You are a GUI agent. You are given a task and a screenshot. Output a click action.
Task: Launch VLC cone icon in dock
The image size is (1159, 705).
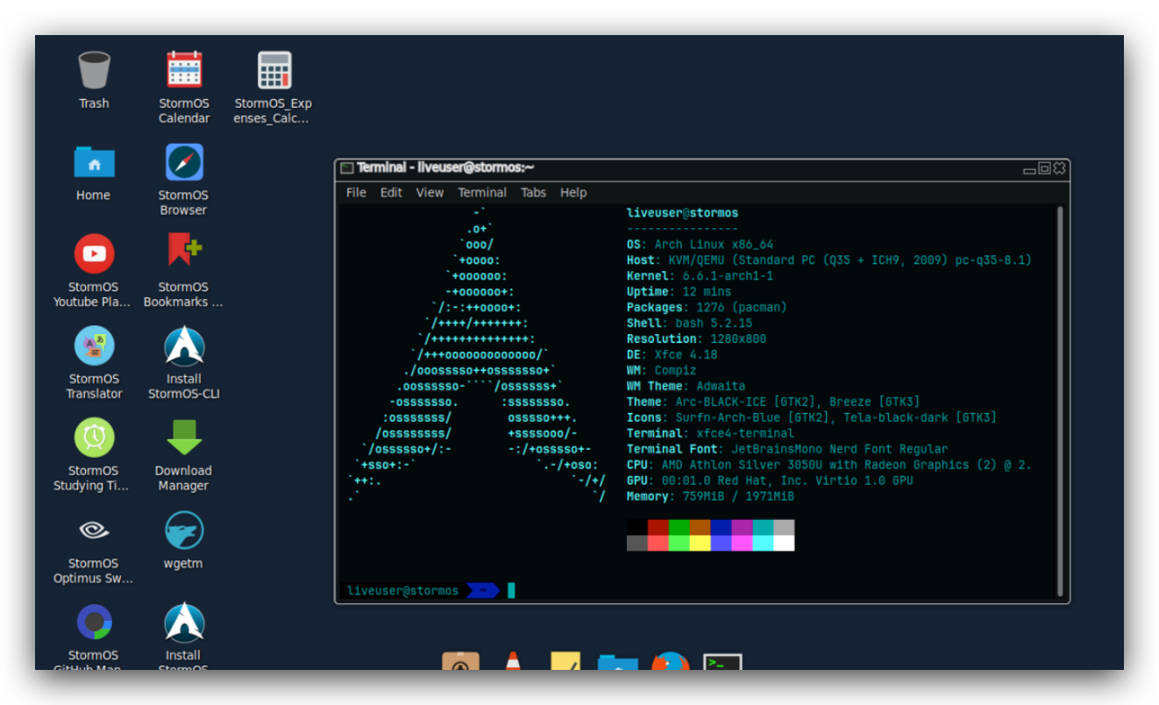[x=513, y=662]
